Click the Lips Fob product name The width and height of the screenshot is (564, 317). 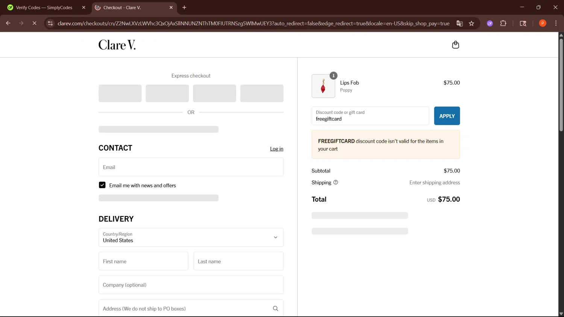(350, 83)
